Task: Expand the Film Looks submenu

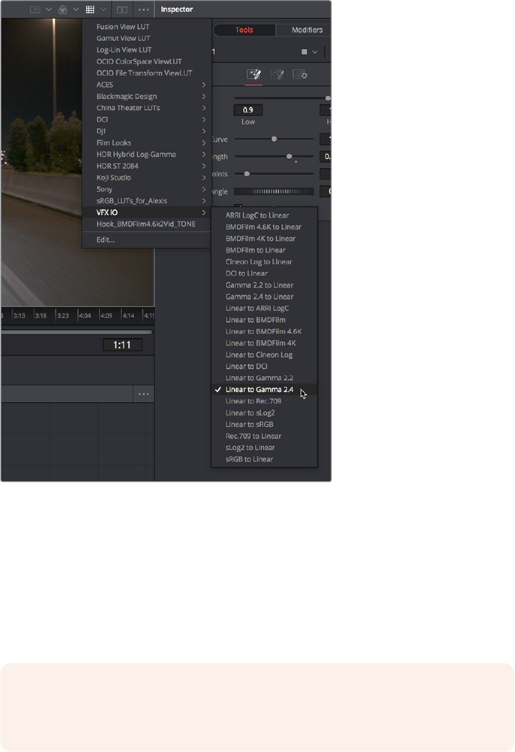Action: point(147,143)
